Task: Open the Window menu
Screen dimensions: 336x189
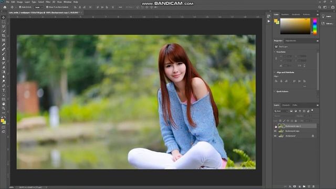Action: 68,2
